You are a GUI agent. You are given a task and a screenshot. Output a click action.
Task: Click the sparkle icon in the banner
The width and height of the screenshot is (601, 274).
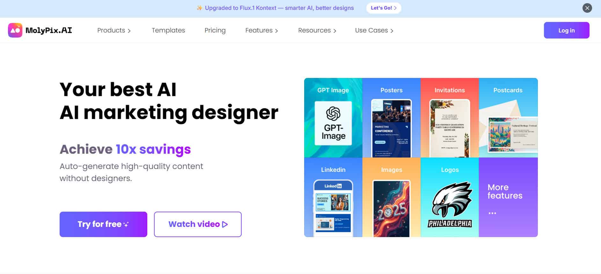click(x=200, y=8)
